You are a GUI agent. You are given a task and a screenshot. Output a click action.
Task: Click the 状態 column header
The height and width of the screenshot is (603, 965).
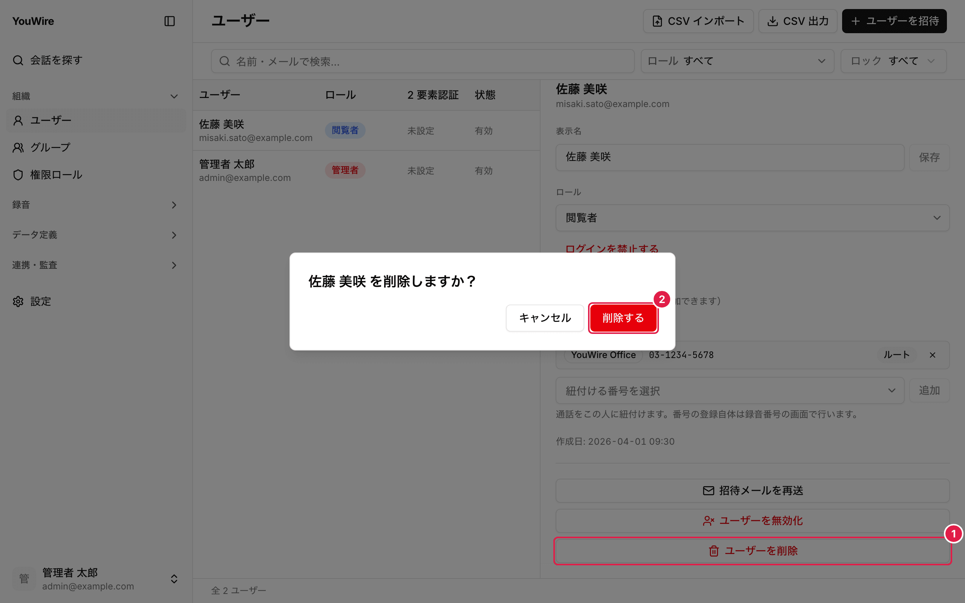(485, 95)
